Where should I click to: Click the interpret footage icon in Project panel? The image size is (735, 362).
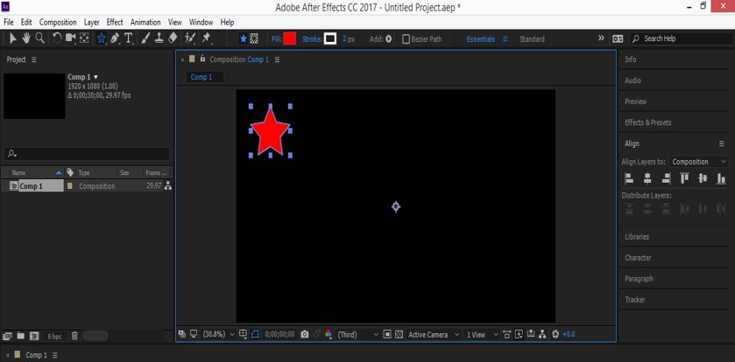coord(7,336)
